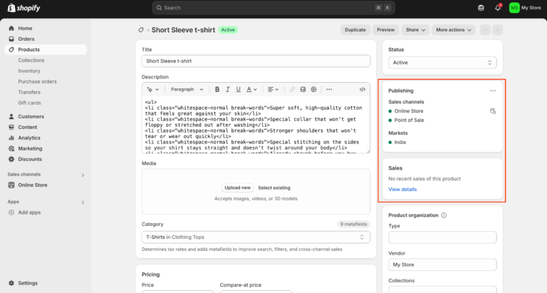Click the Upload new media button
The width and height of the screenshot is (547, 293).
237,187
